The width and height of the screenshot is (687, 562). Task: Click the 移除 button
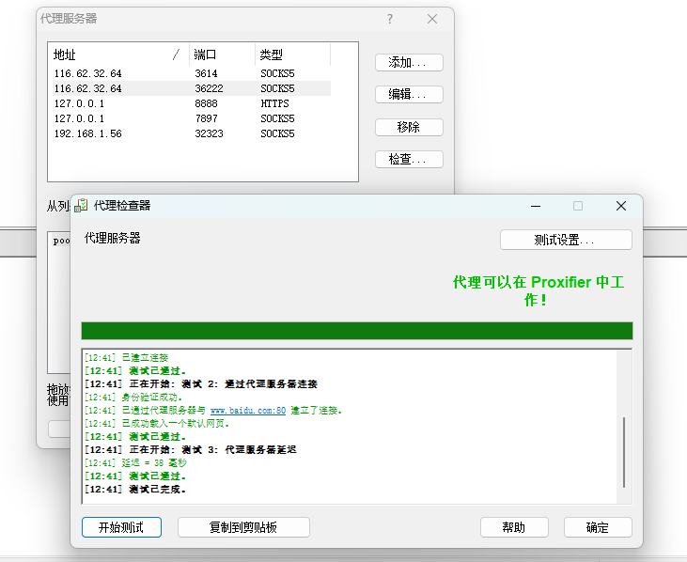[x=409, y=127]
